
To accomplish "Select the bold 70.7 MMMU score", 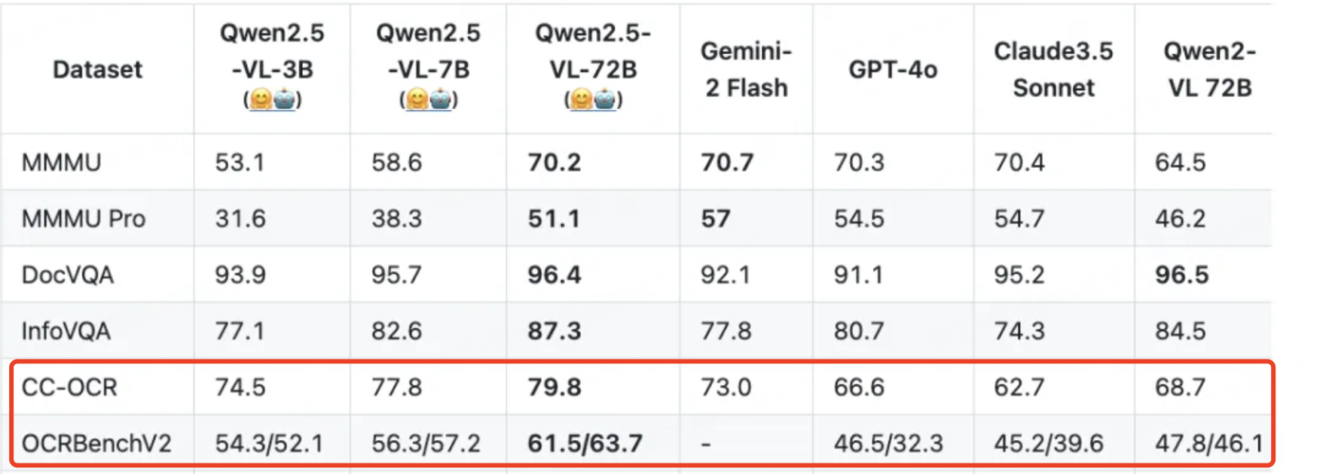I will click(x=727, y=163).
